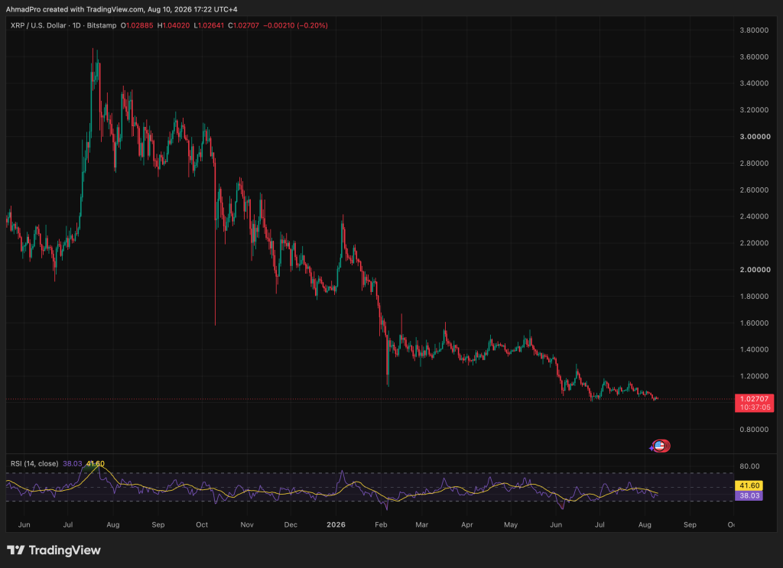This screenshot has width=783, height=568.
Task: Click the Aug label after 2026
Action: click(645, 524)
